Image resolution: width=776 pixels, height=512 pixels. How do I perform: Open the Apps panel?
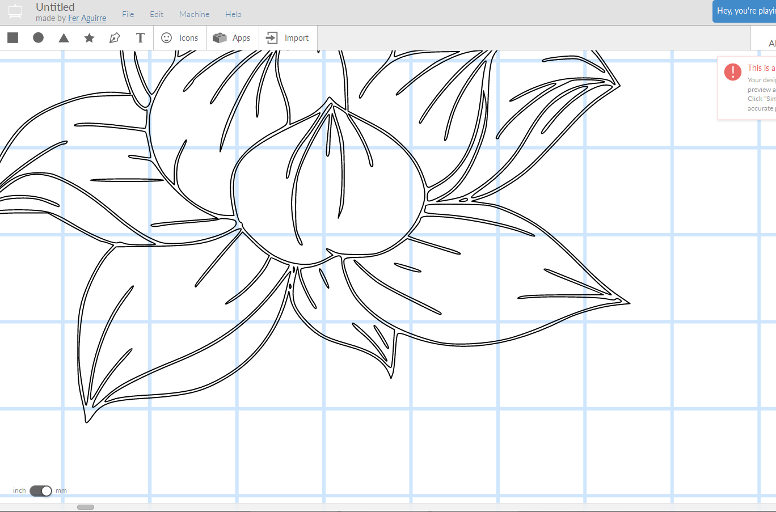click(x=232, y=38)
